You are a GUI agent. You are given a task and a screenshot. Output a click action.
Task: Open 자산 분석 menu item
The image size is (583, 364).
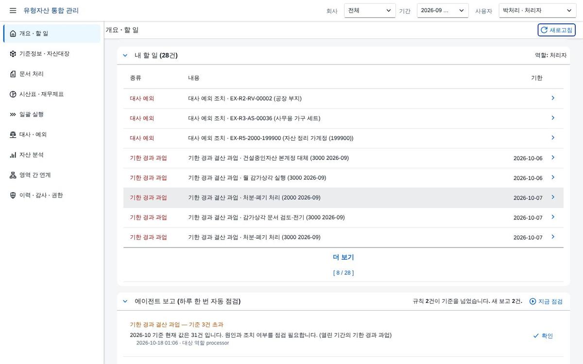[x=51, y=155]
